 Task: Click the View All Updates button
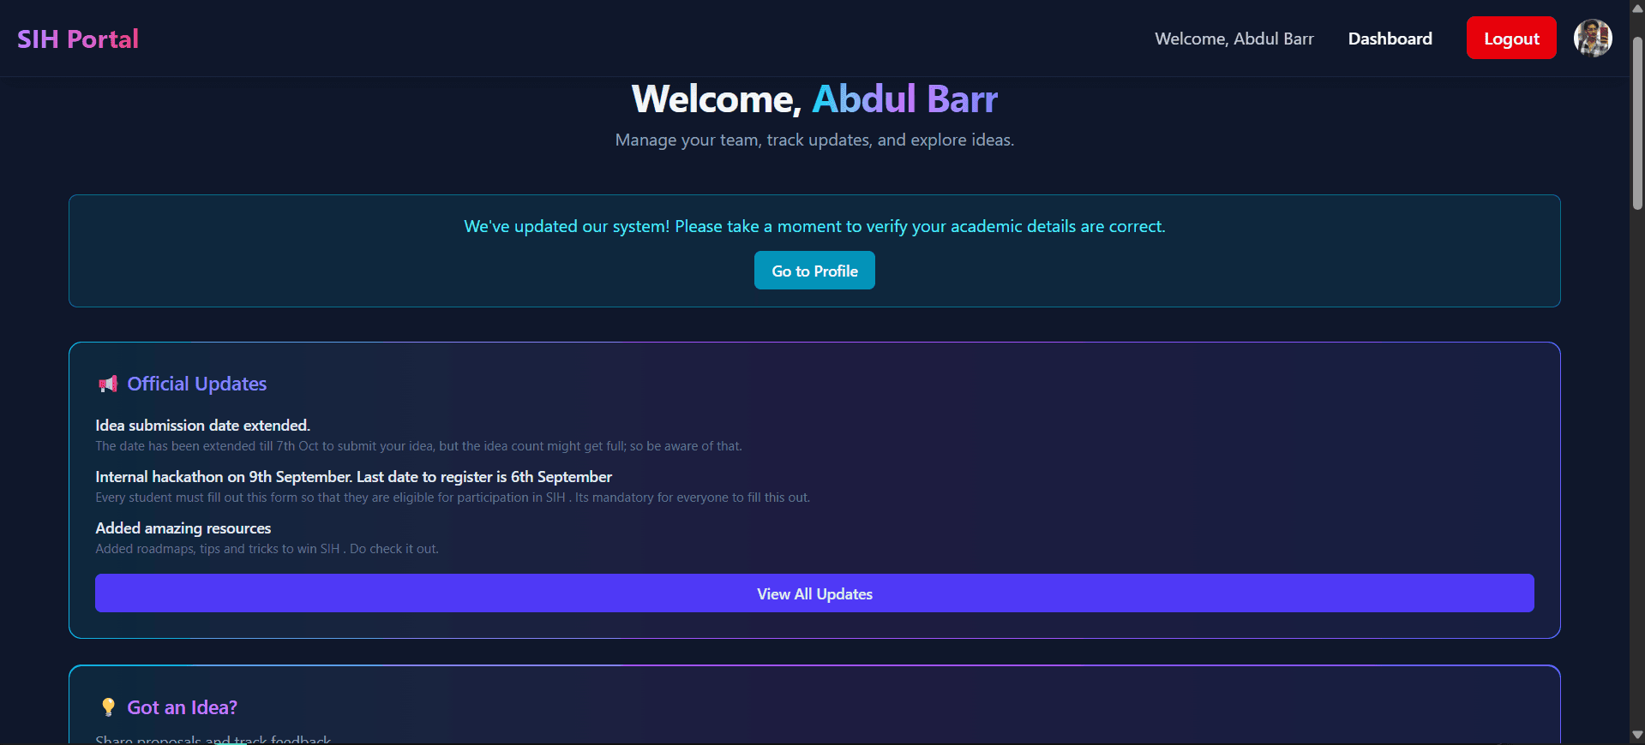[x=814, y=593]
